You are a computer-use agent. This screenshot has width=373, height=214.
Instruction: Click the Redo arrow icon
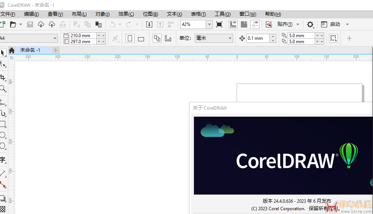(129, 24)
